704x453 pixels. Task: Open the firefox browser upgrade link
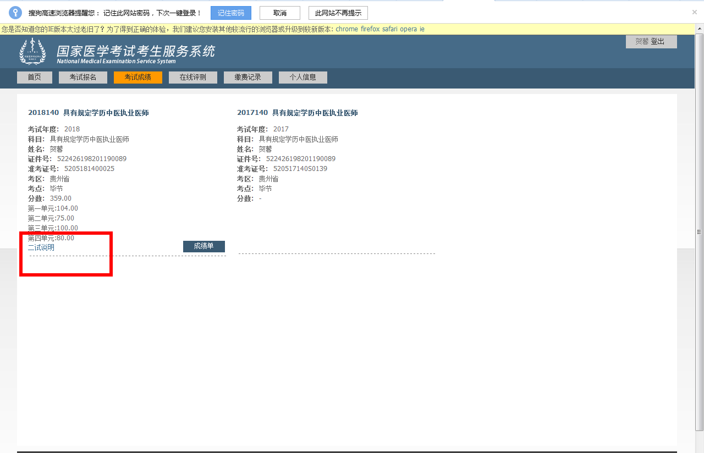click(x=370, y=29)
